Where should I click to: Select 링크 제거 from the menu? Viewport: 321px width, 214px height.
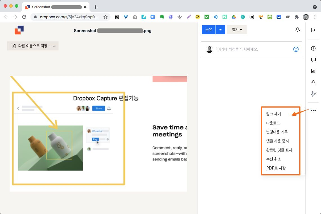pos(273,114)
